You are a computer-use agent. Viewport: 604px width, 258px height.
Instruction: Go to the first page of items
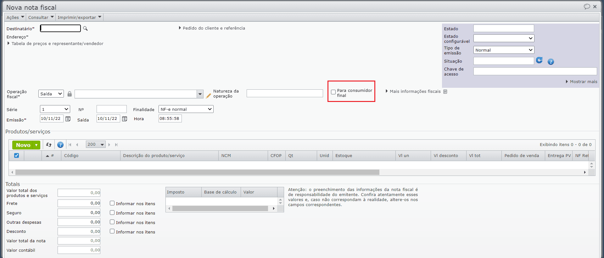click(70, 145)
